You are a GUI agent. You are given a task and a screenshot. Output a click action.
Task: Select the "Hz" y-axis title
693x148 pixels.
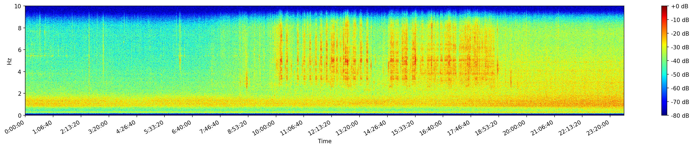click(9, 61)
